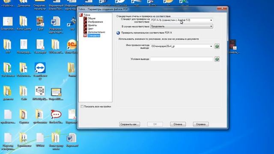Select the chip-and-brain icon on the desktop
The height and width of the screenshot is (154, 274).
click(40, 93)
